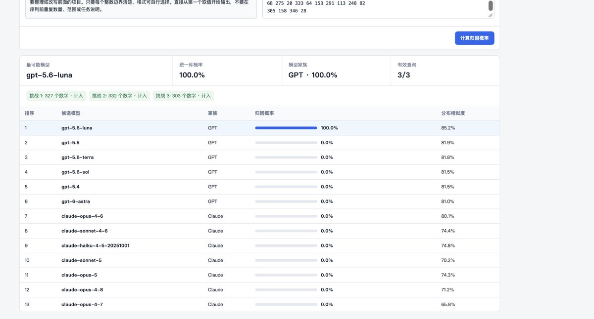Click the 有效查询 3/3 summary value
Image resolution: width=594 pixels, height=319 pixels.
click(x=404, y=75)
